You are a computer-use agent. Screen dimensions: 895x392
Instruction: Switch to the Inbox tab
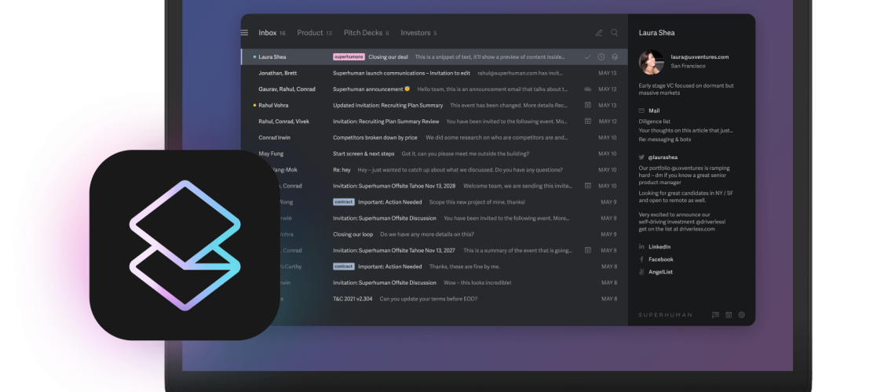click(272, 33)
